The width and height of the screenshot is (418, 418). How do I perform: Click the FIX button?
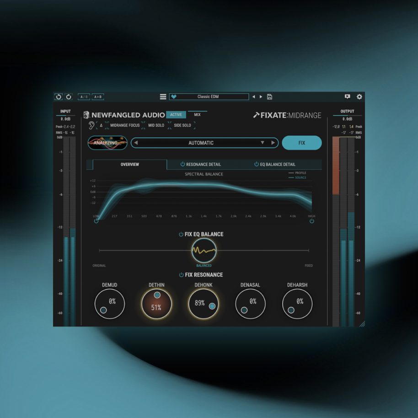click(302, 143)
